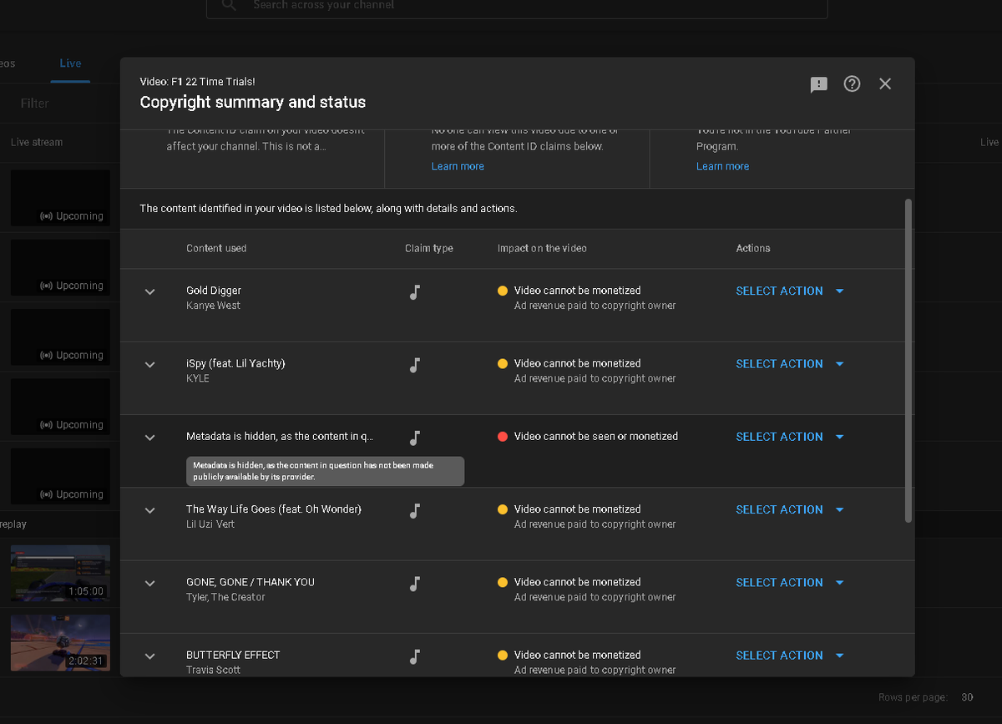Click the KYLE artist name
The width and height of the screenshot is (1002, 724).
pos(198,378)
